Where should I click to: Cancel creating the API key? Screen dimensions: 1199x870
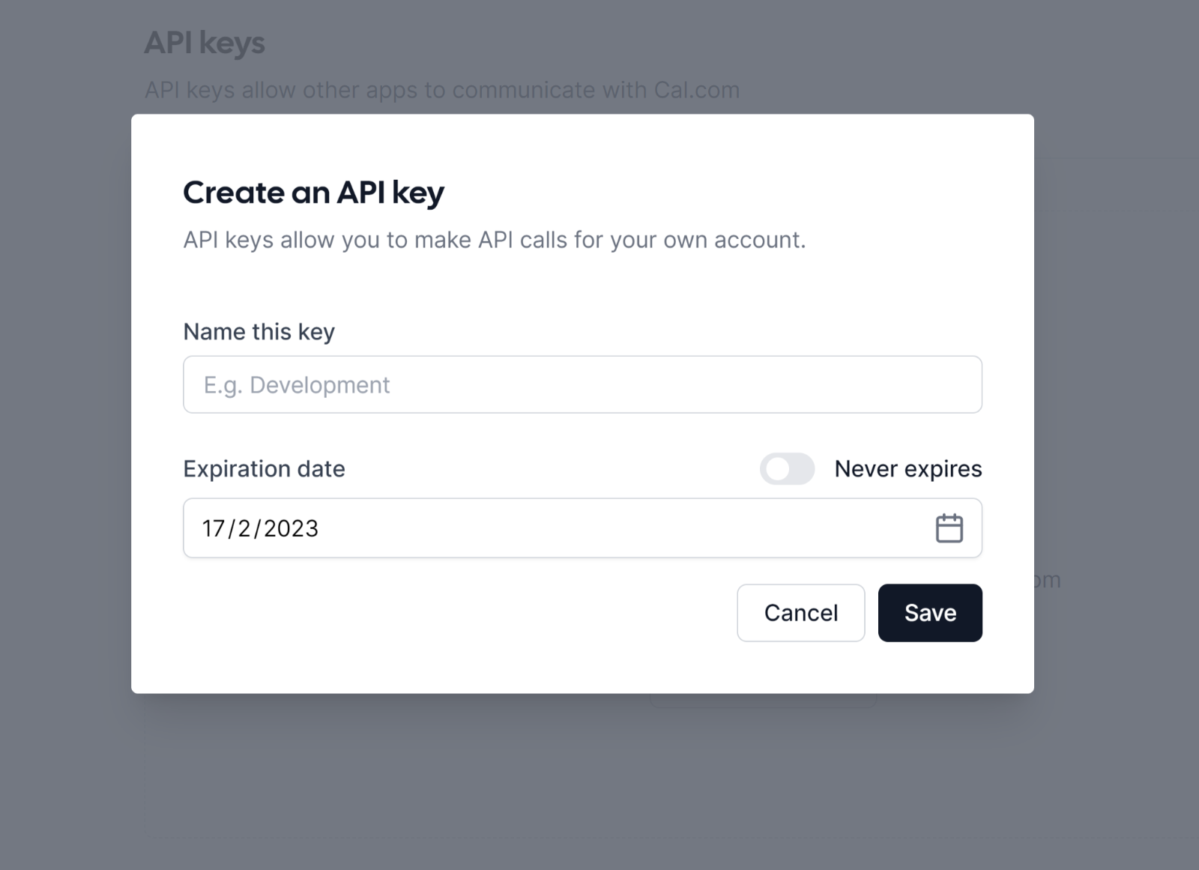(x=800, y=613)
